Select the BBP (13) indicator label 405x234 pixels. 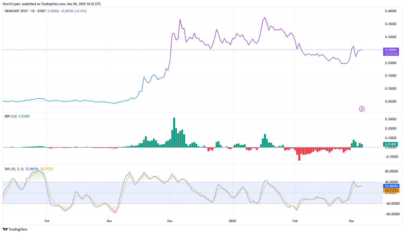point(11,116)
